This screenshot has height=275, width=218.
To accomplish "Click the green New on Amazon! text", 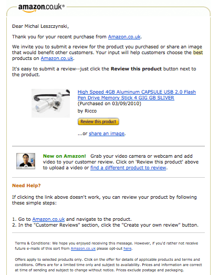I will click(64, 156).
